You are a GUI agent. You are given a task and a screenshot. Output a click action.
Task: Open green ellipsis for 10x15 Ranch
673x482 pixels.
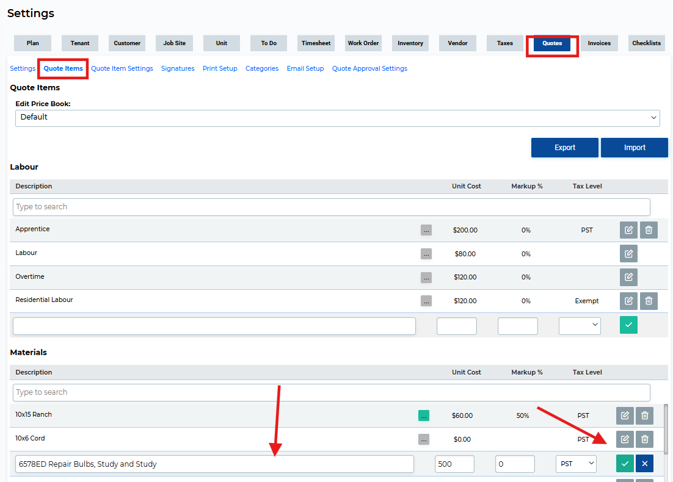424,415
